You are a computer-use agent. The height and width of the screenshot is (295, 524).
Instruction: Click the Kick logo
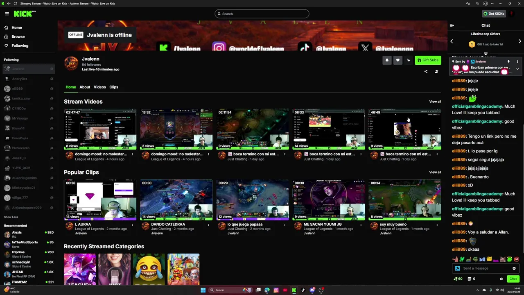(x=25, y=14)
